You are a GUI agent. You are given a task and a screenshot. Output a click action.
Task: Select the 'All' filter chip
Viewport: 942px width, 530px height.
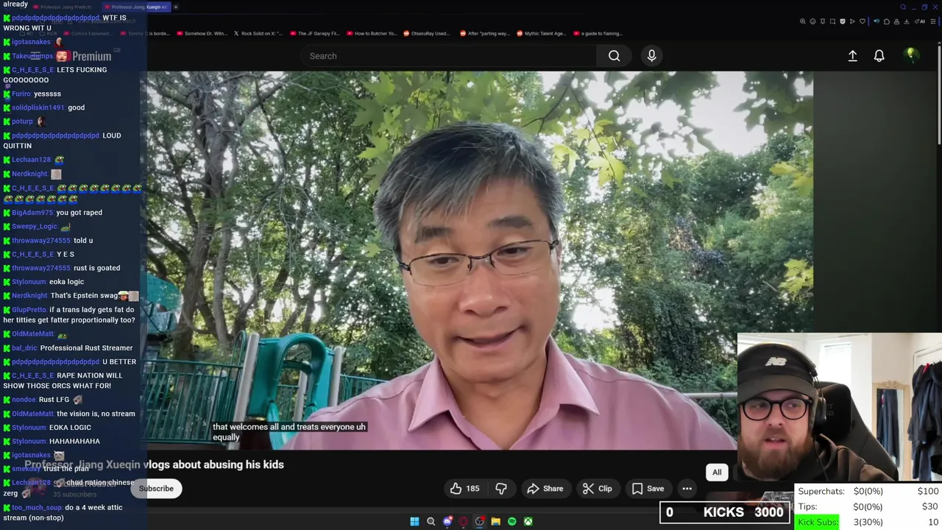coord(717,473)
